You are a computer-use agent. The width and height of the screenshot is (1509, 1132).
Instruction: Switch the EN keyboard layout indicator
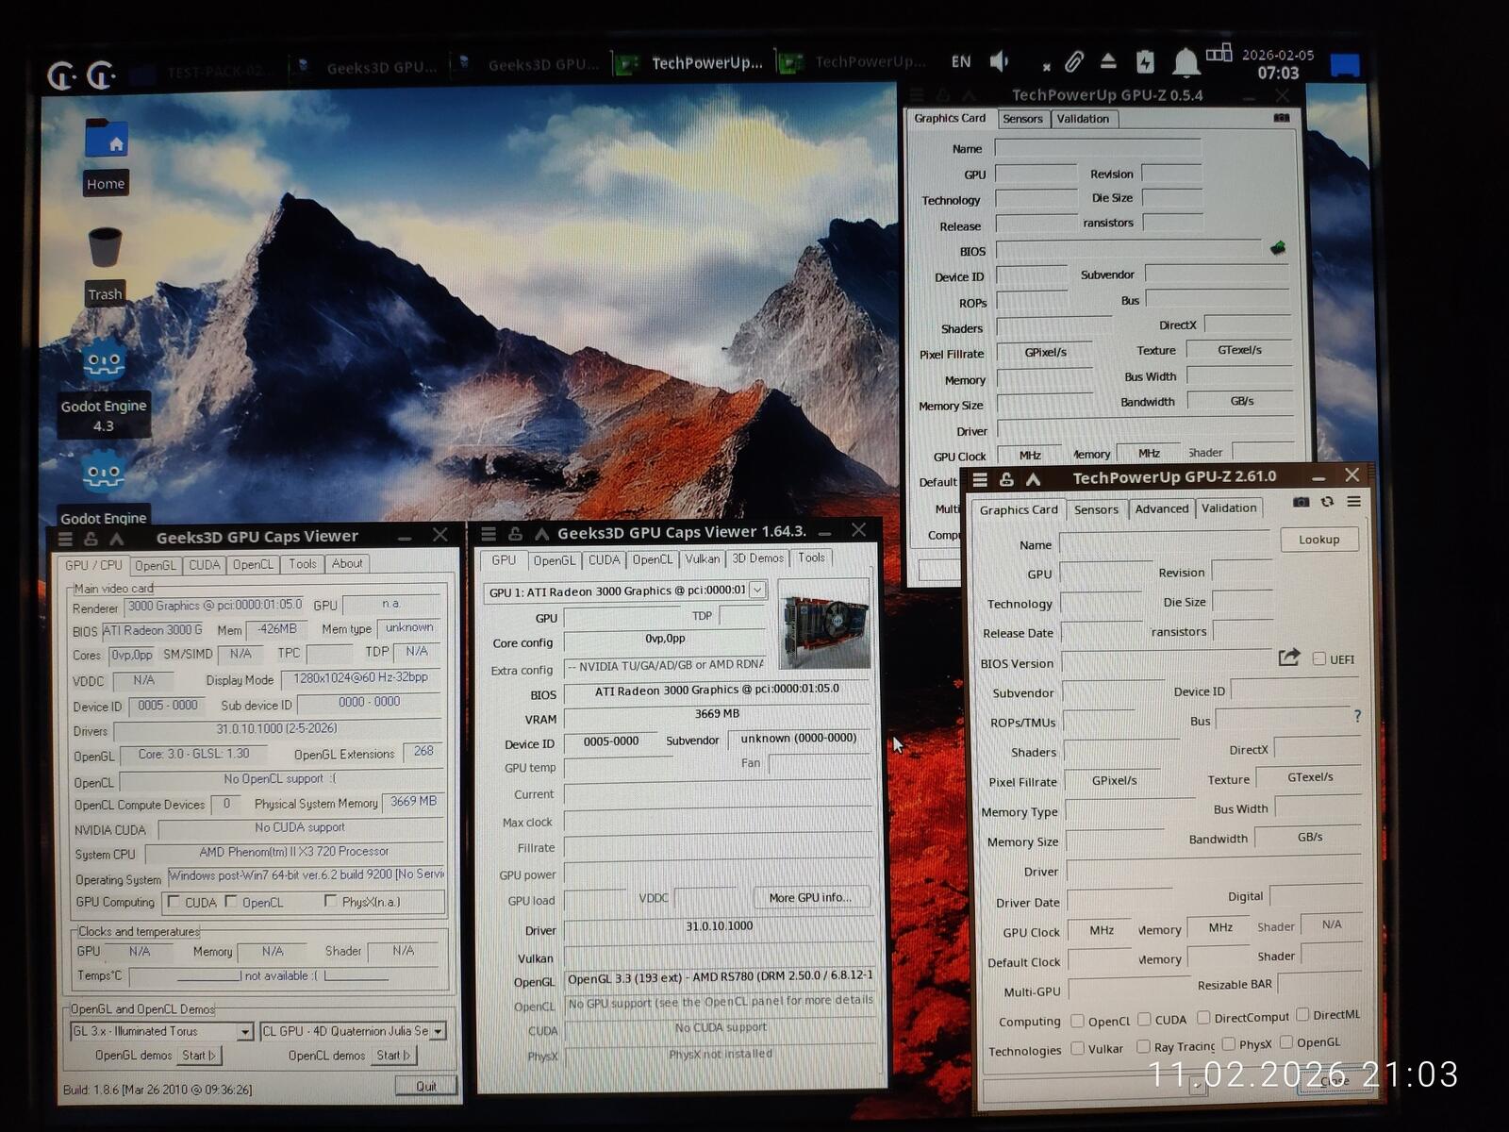[961, 62]
